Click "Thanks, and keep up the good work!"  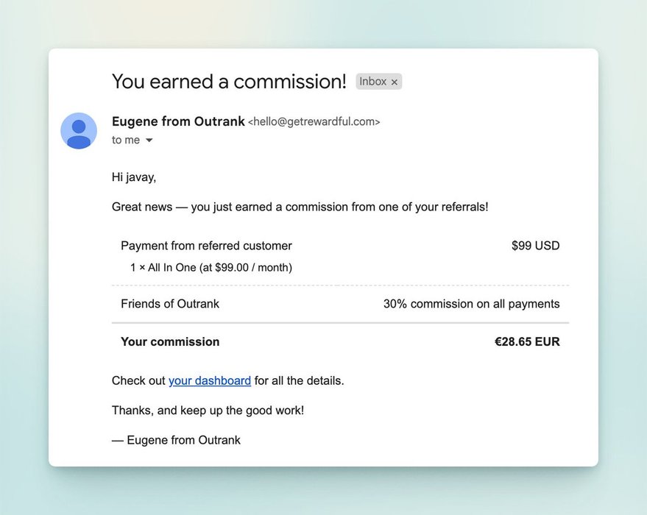208,410
